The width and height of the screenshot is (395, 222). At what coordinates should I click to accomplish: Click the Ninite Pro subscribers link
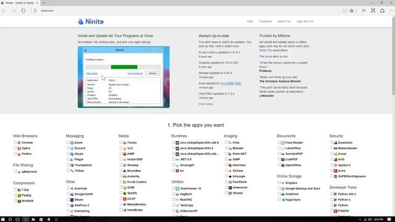tap(265, 51)
